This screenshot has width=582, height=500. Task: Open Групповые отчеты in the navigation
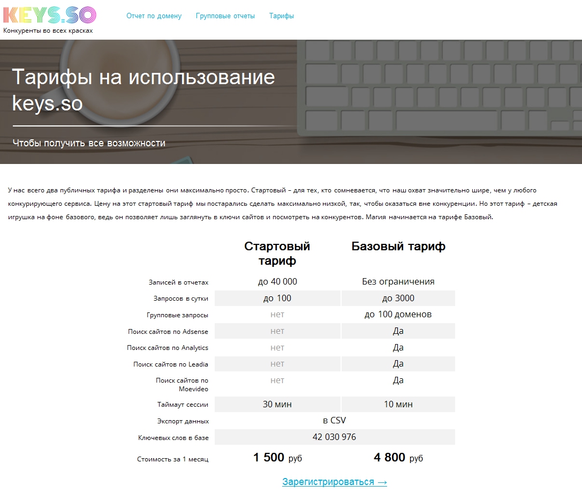pos(225,16)
